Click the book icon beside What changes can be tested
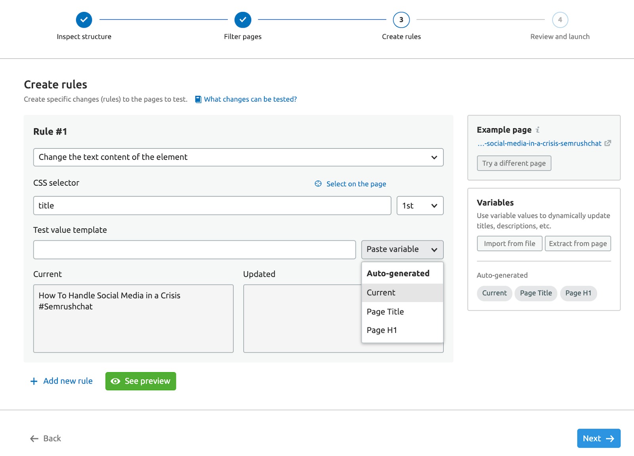 pos(198,99)
